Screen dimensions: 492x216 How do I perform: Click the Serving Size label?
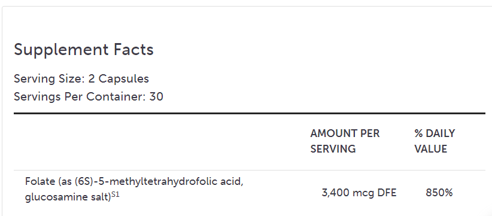point(49,79)
